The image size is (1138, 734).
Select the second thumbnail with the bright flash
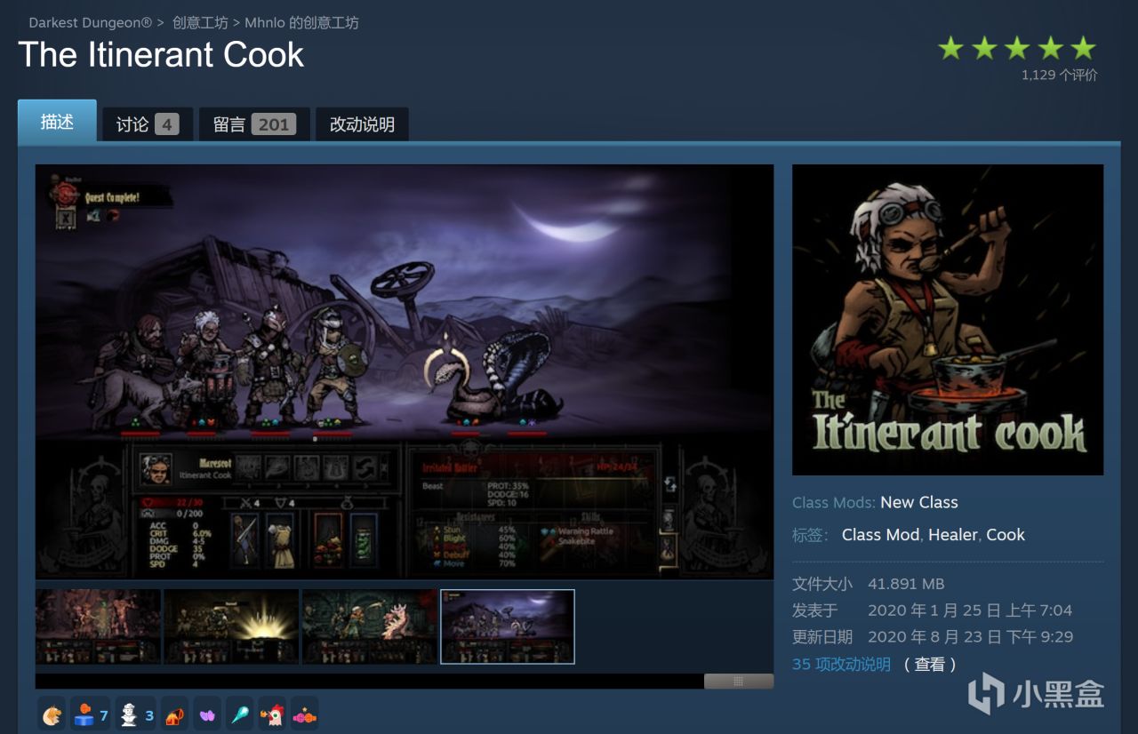(232, 626)
